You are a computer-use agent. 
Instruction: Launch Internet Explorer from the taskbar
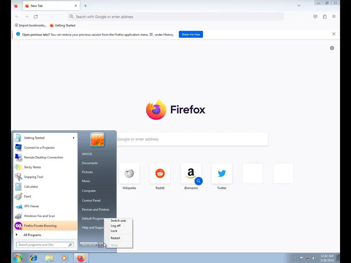(33, 258)
